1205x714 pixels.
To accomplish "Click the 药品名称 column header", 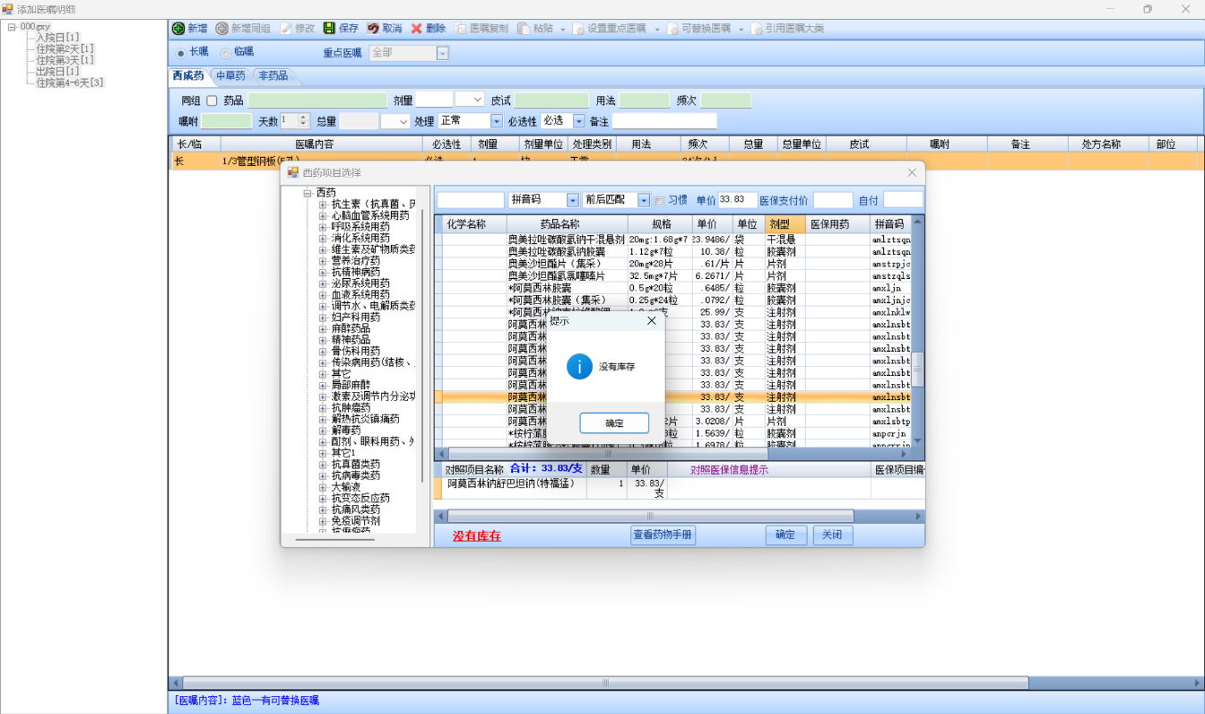I will (x=567, y=224).
